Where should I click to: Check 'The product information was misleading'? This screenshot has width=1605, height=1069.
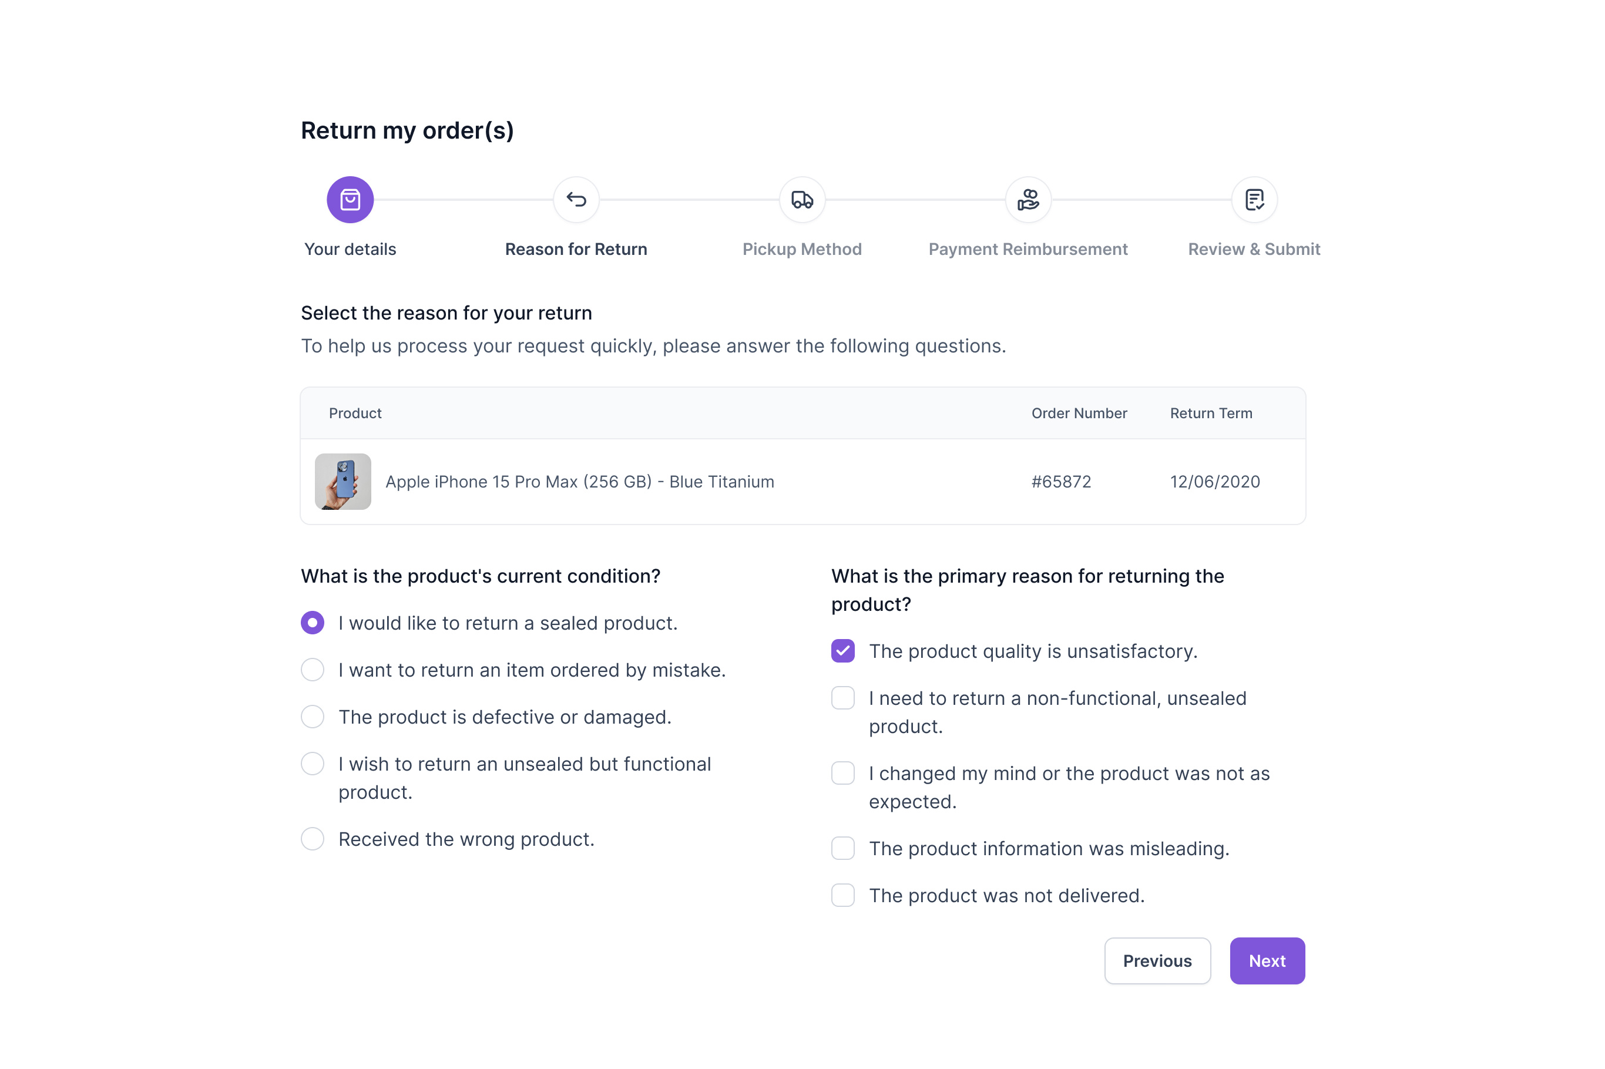pyautogui.click(x=842, y=848)
